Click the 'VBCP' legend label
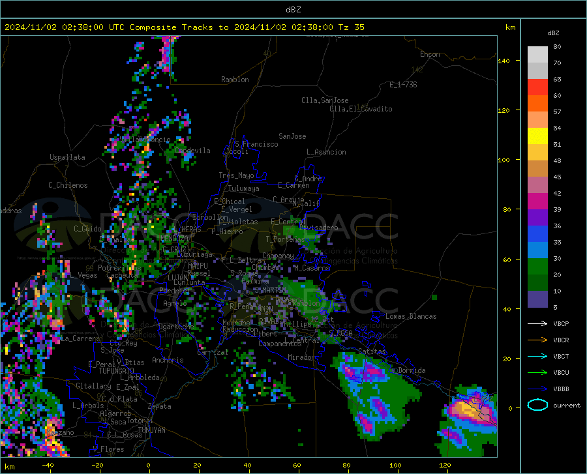This screenshot has height=474, width=587. pyautogui.click(x=561, y=323)
